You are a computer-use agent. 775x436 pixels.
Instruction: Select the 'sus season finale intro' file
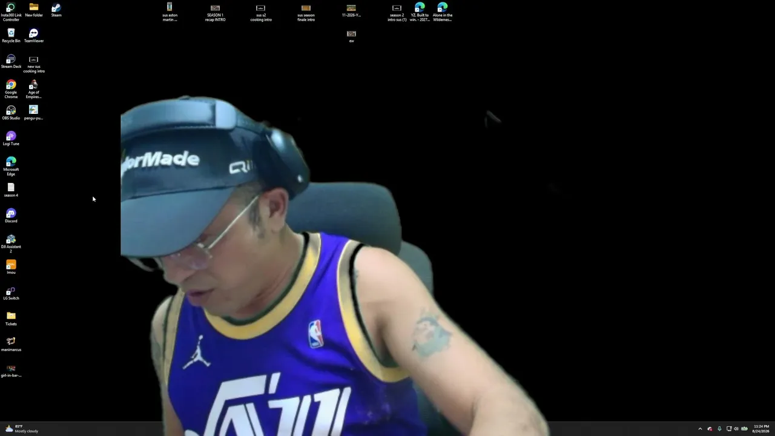point(306,12)
